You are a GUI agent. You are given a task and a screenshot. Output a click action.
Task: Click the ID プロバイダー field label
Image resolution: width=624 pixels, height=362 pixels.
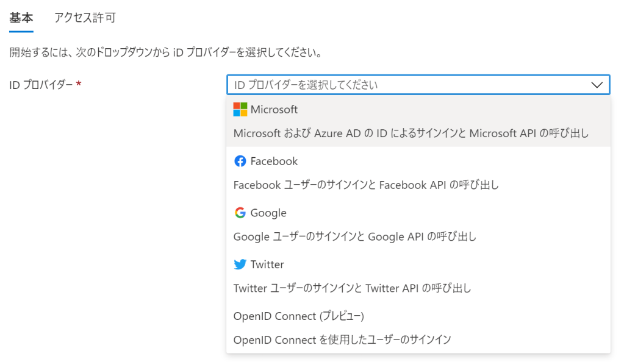[x=41, y=85]
